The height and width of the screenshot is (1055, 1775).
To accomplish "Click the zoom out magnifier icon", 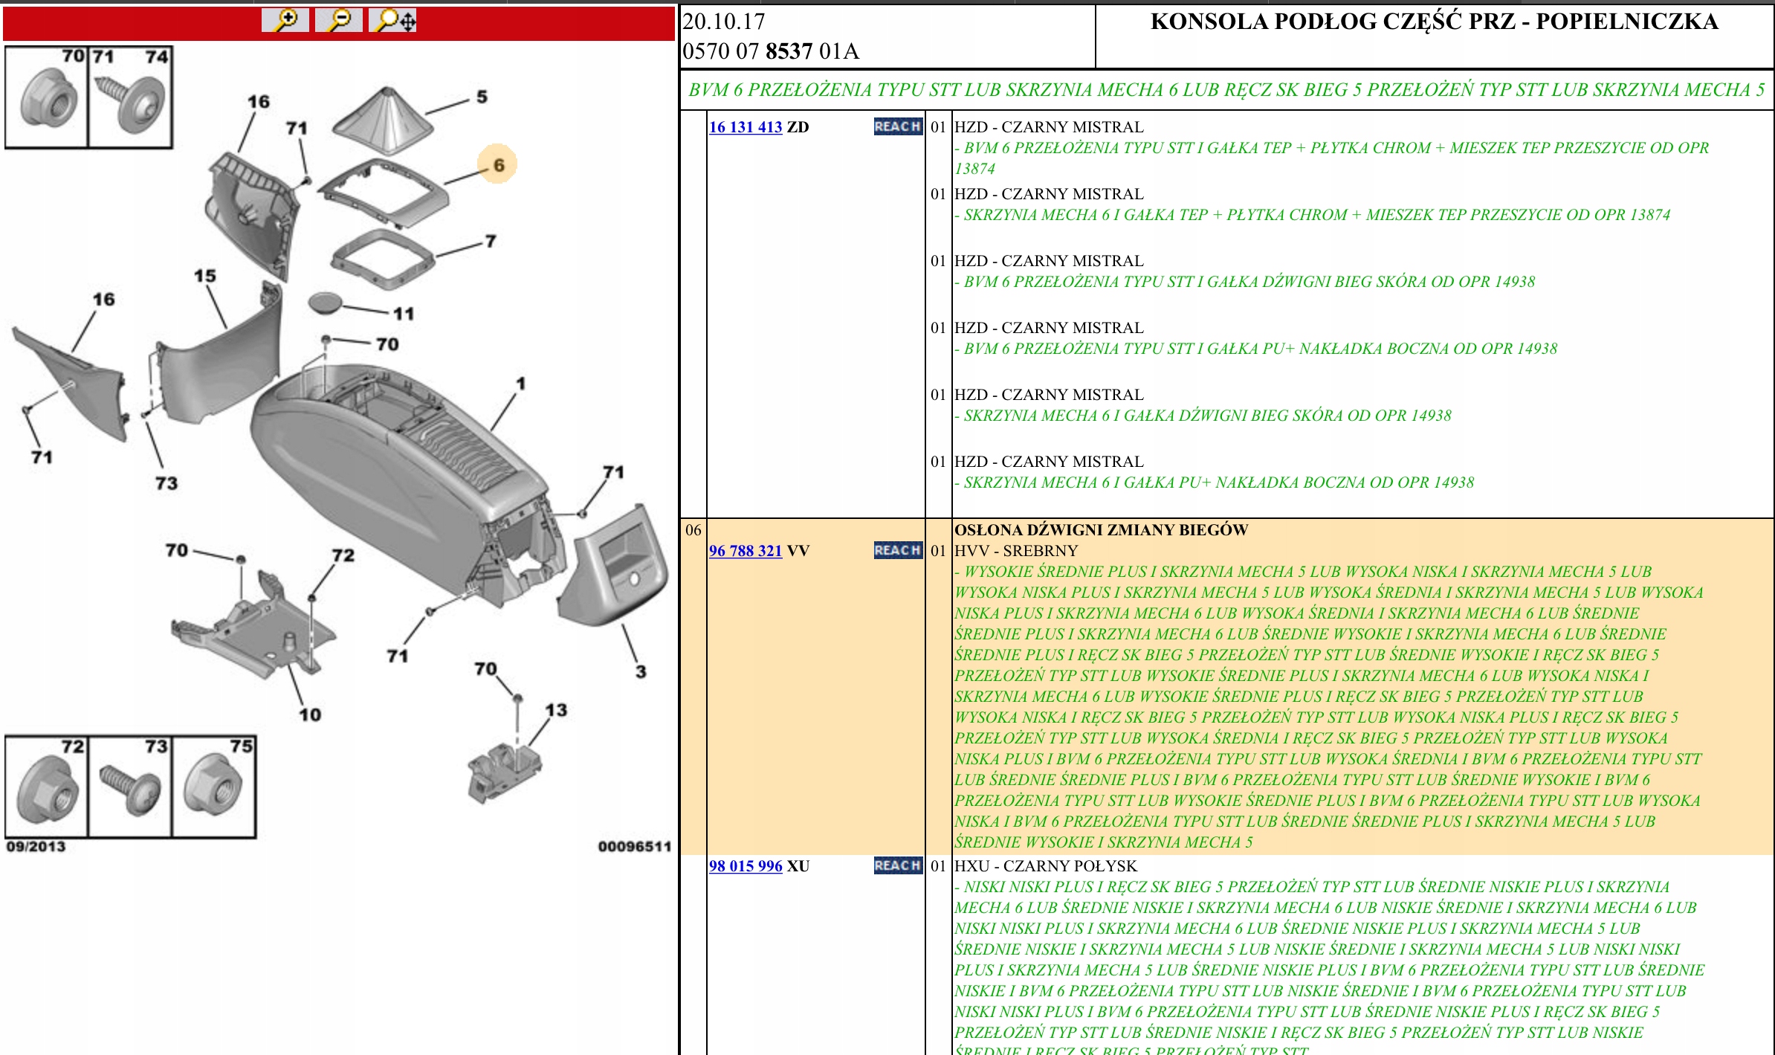I will [339, 20].
